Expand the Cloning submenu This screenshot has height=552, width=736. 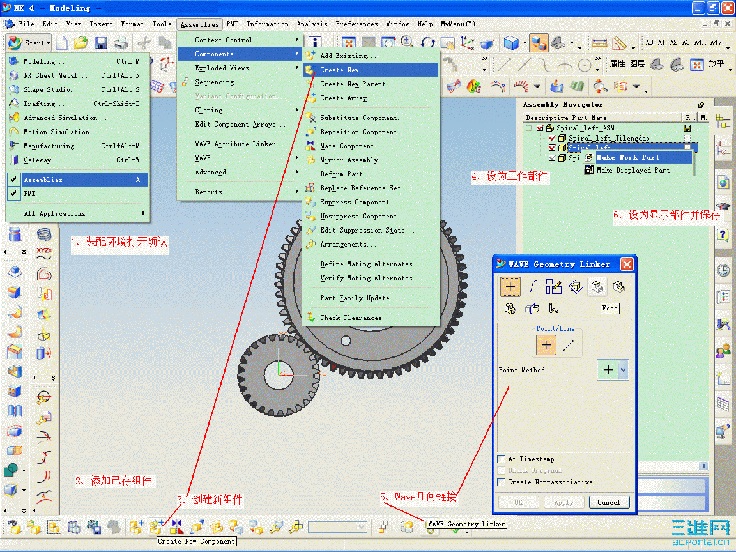point(240,111)
